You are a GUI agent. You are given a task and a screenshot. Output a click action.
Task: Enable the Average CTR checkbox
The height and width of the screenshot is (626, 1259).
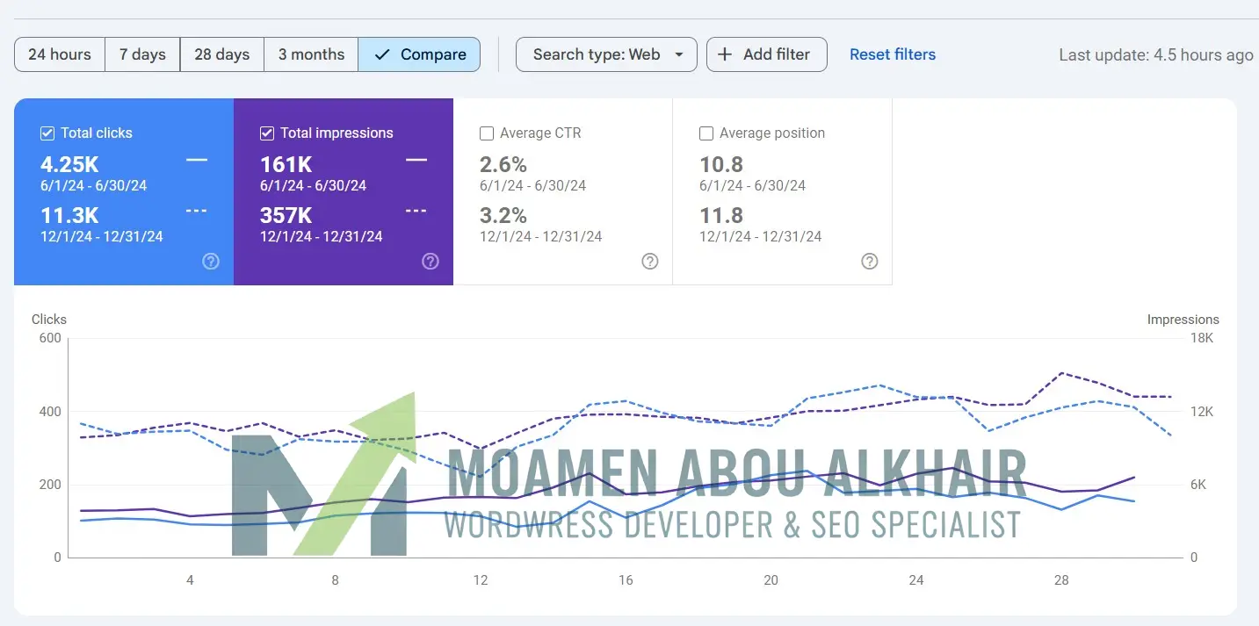(487, 133)
